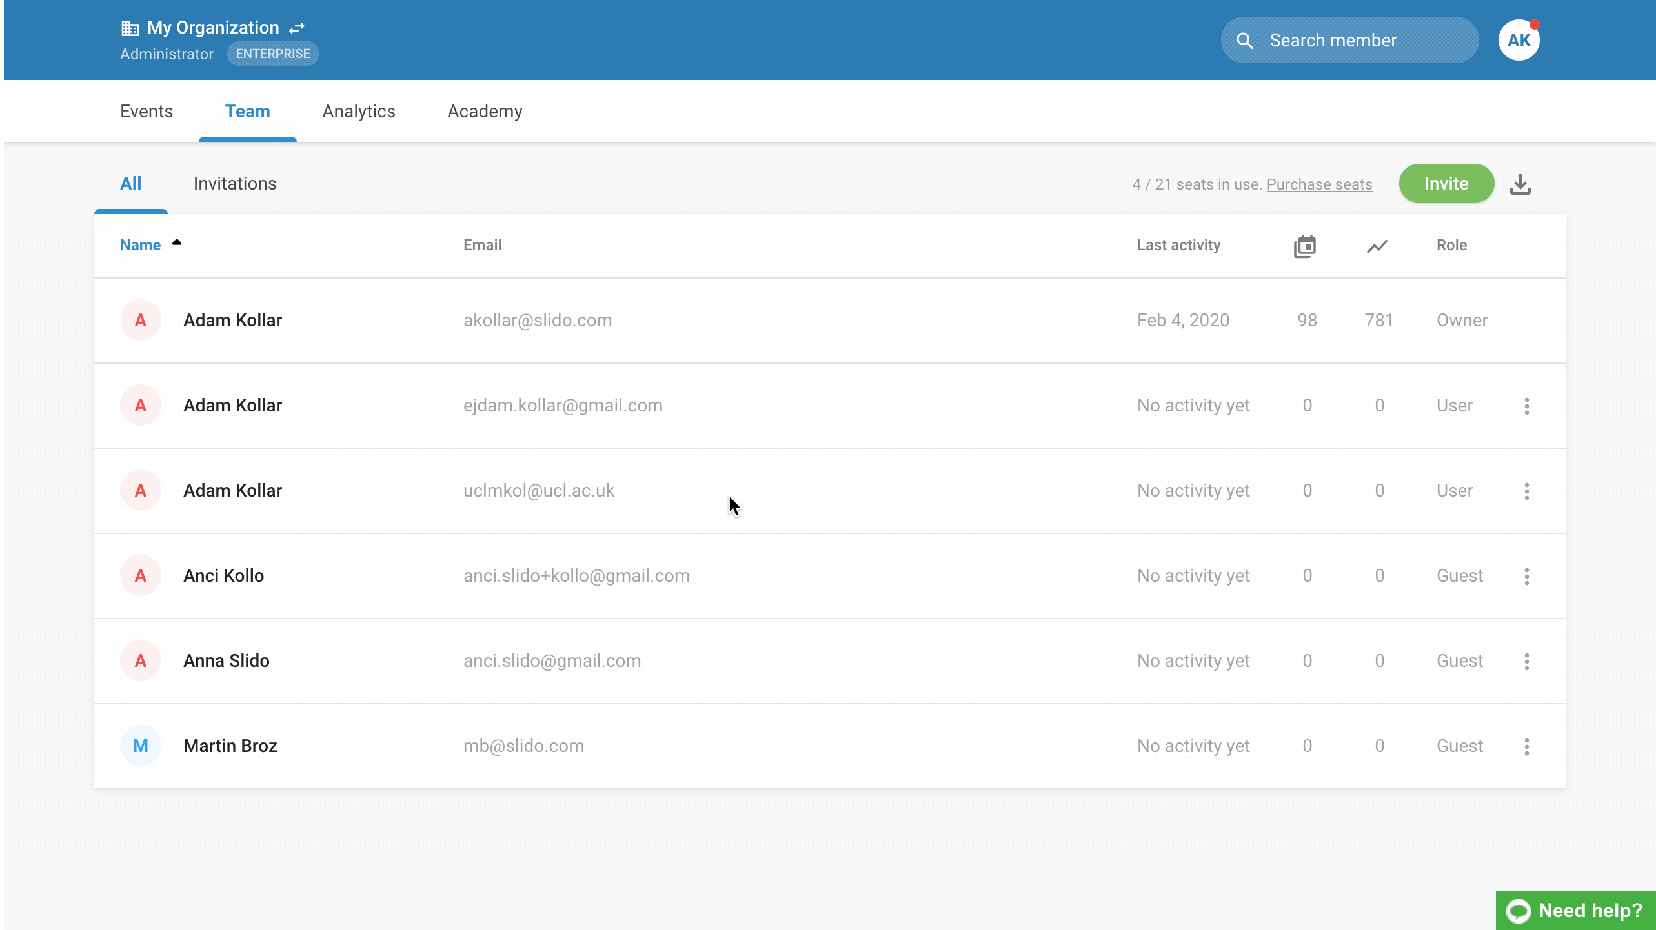Open three-dot menu for Martin Broz
This screenshot has width=1656, height=930.
[1526, 746]
